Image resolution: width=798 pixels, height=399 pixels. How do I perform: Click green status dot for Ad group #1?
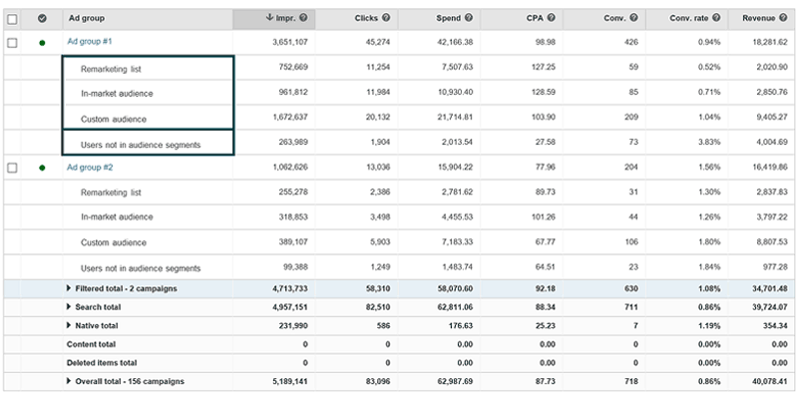pyautogui.click(x=41, y=44)
